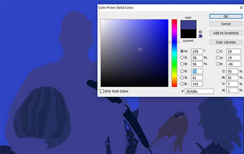
Task: Click the C cyan field 93
Action: click(x=232, y=72)
